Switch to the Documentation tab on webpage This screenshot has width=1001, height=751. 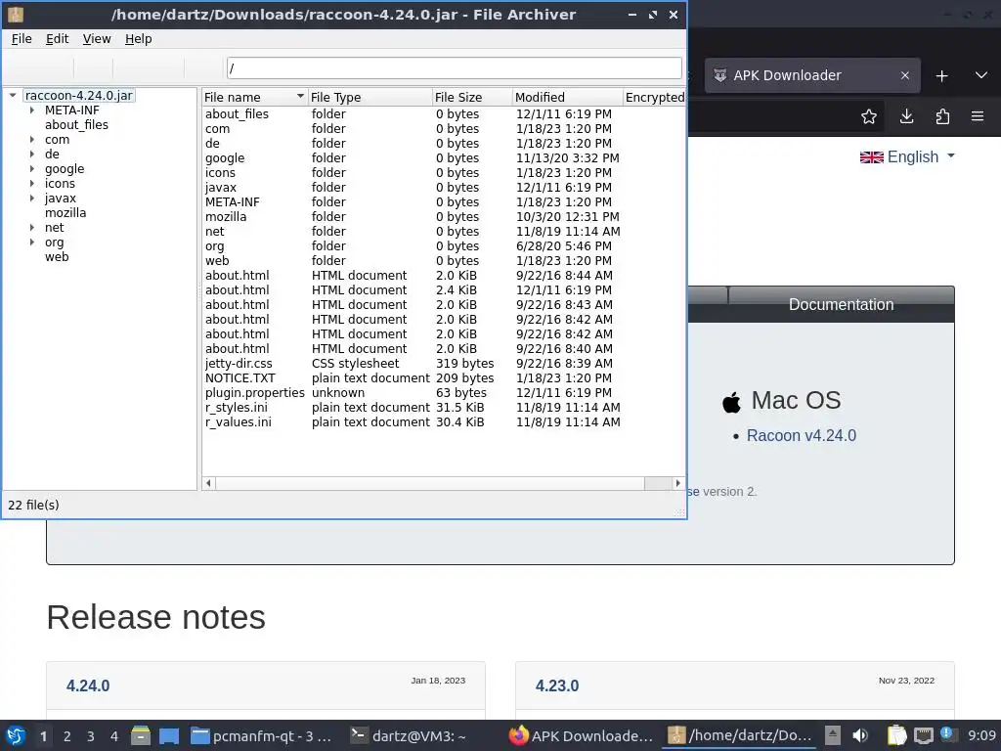click(x=841, y=305)
